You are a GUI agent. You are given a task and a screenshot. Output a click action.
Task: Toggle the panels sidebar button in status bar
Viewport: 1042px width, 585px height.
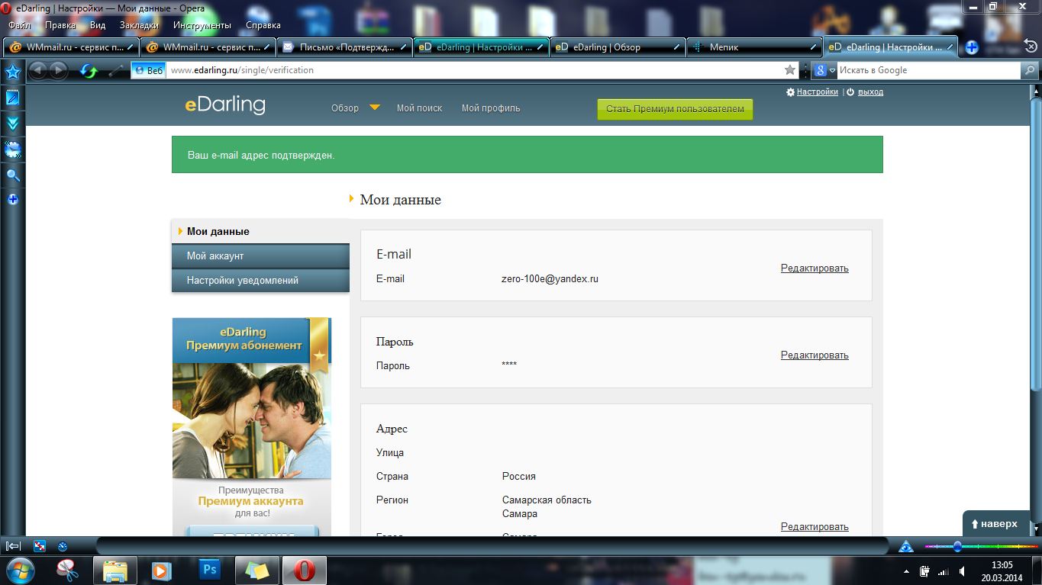tap(13, 546)
